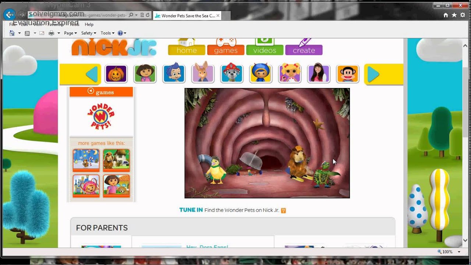Open the Wonder Pets guinea pig game thumbnail
This screenshot has height=265, width=471.
[116, 160]
